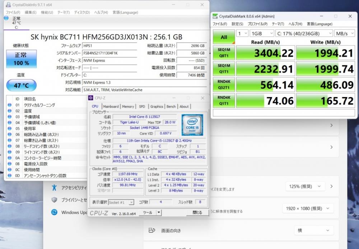Switch to Bench tab in CPU-Z

[x=171, y=106]
